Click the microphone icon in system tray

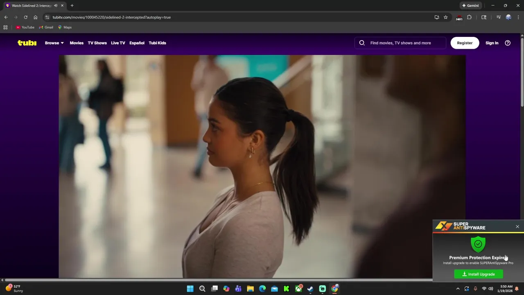pyautogui.click(x=475, y=289)
